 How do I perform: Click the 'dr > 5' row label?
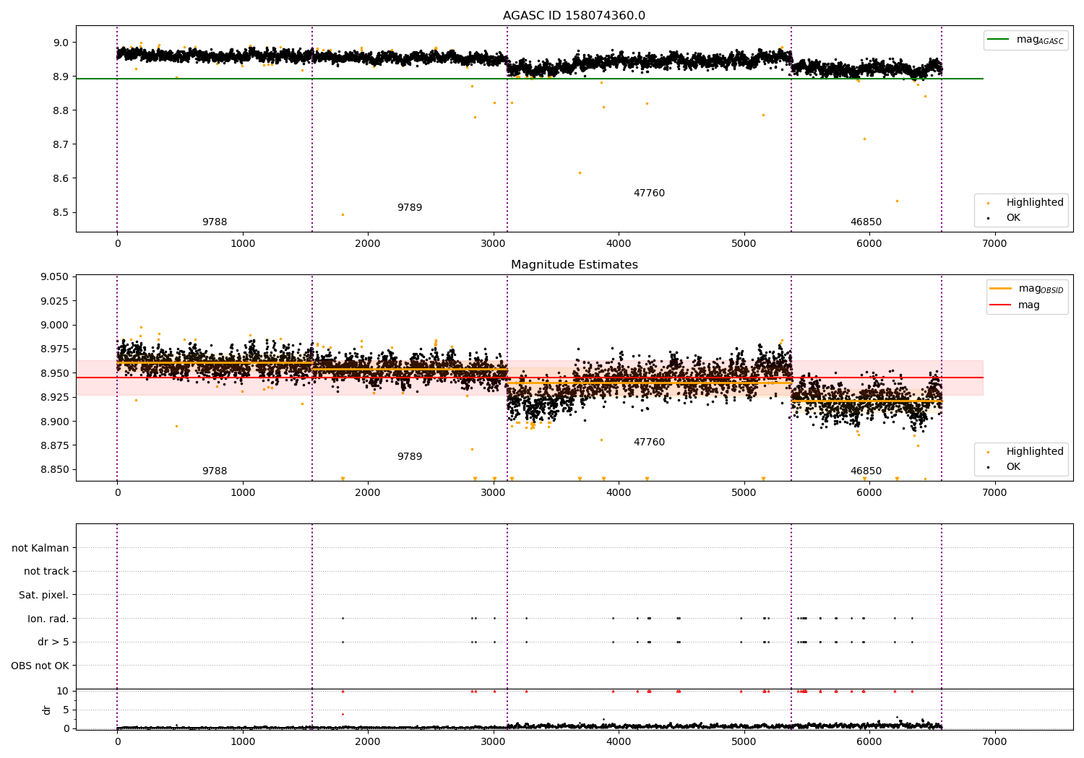click(53, 642)
